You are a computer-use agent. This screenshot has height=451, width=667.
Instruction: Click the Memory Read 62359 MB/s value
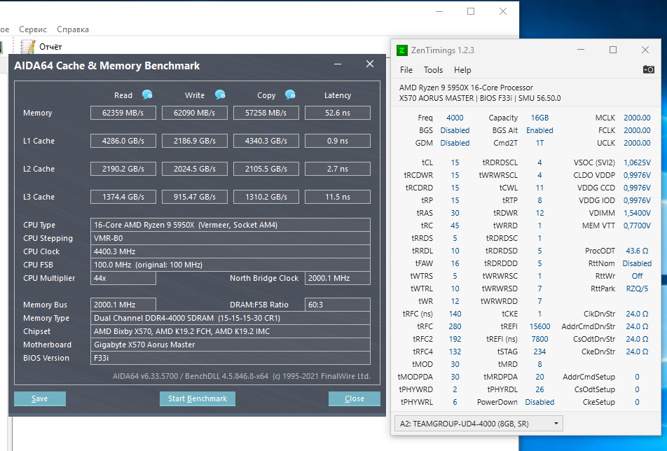click(x=123, y=113)
